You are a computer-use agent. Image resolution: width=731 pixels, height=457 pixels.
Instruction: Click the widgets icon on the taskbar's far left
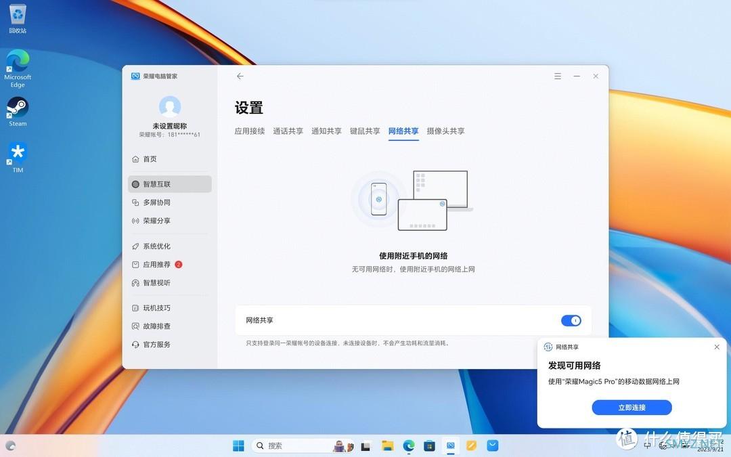point(10,445)
